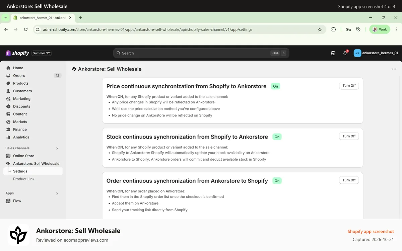Screen dimensions: 402x251
Task: Click text 'Send your tracking link directly from Shopify'
Action: 150,210
